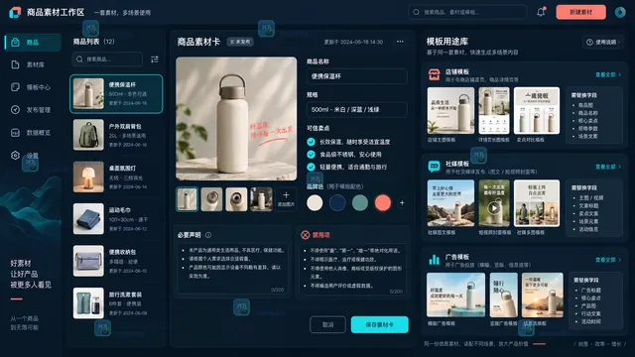Open the 商品 section in sidebar
This screenshot has width=635, height=357.
33,42
